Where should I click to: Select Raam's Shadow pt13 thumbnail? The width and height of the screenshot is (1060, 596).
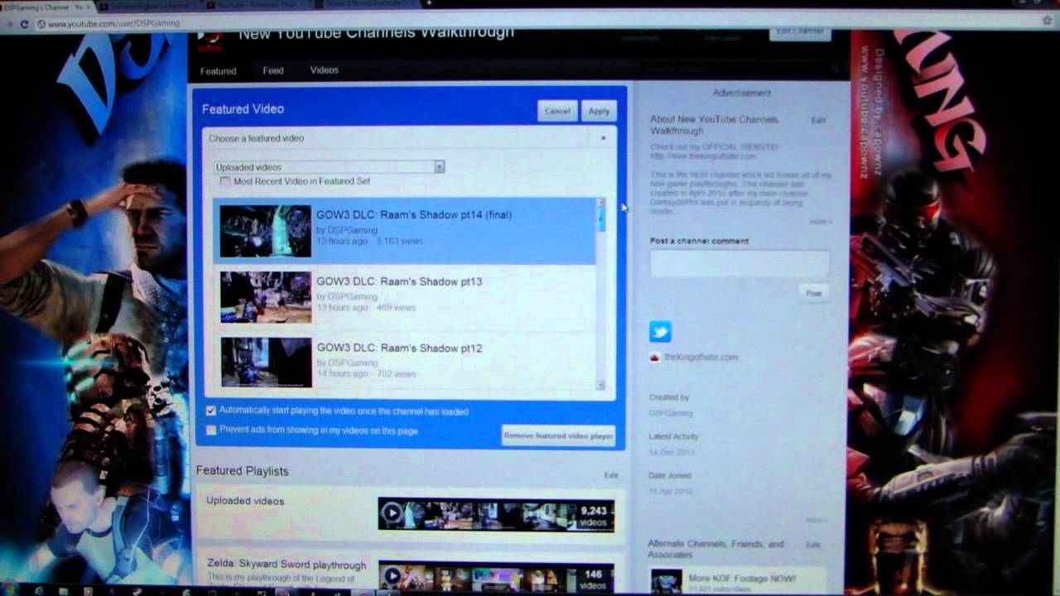266,297
